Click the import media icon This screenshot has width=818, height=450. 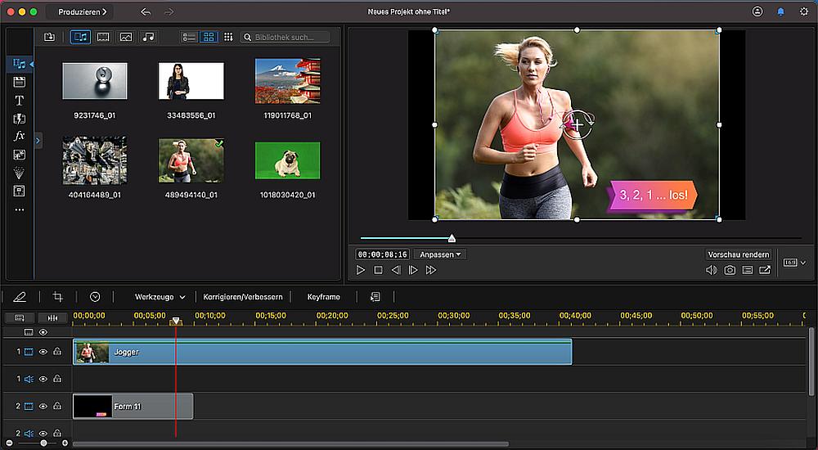coord(49,37)
